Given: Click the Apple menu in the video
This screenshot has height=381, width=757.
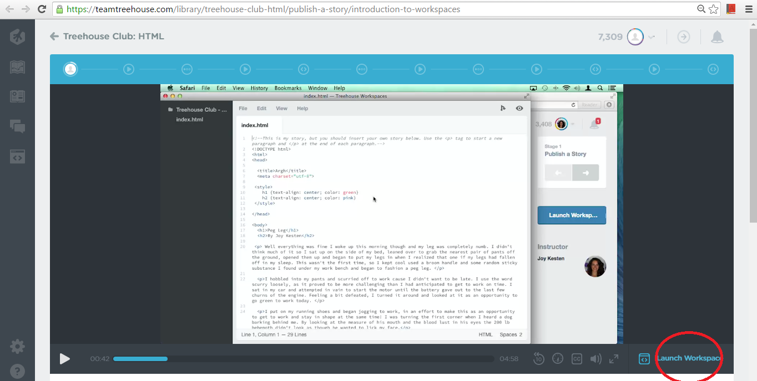Looking at the screenshot, I should (171, 88).
